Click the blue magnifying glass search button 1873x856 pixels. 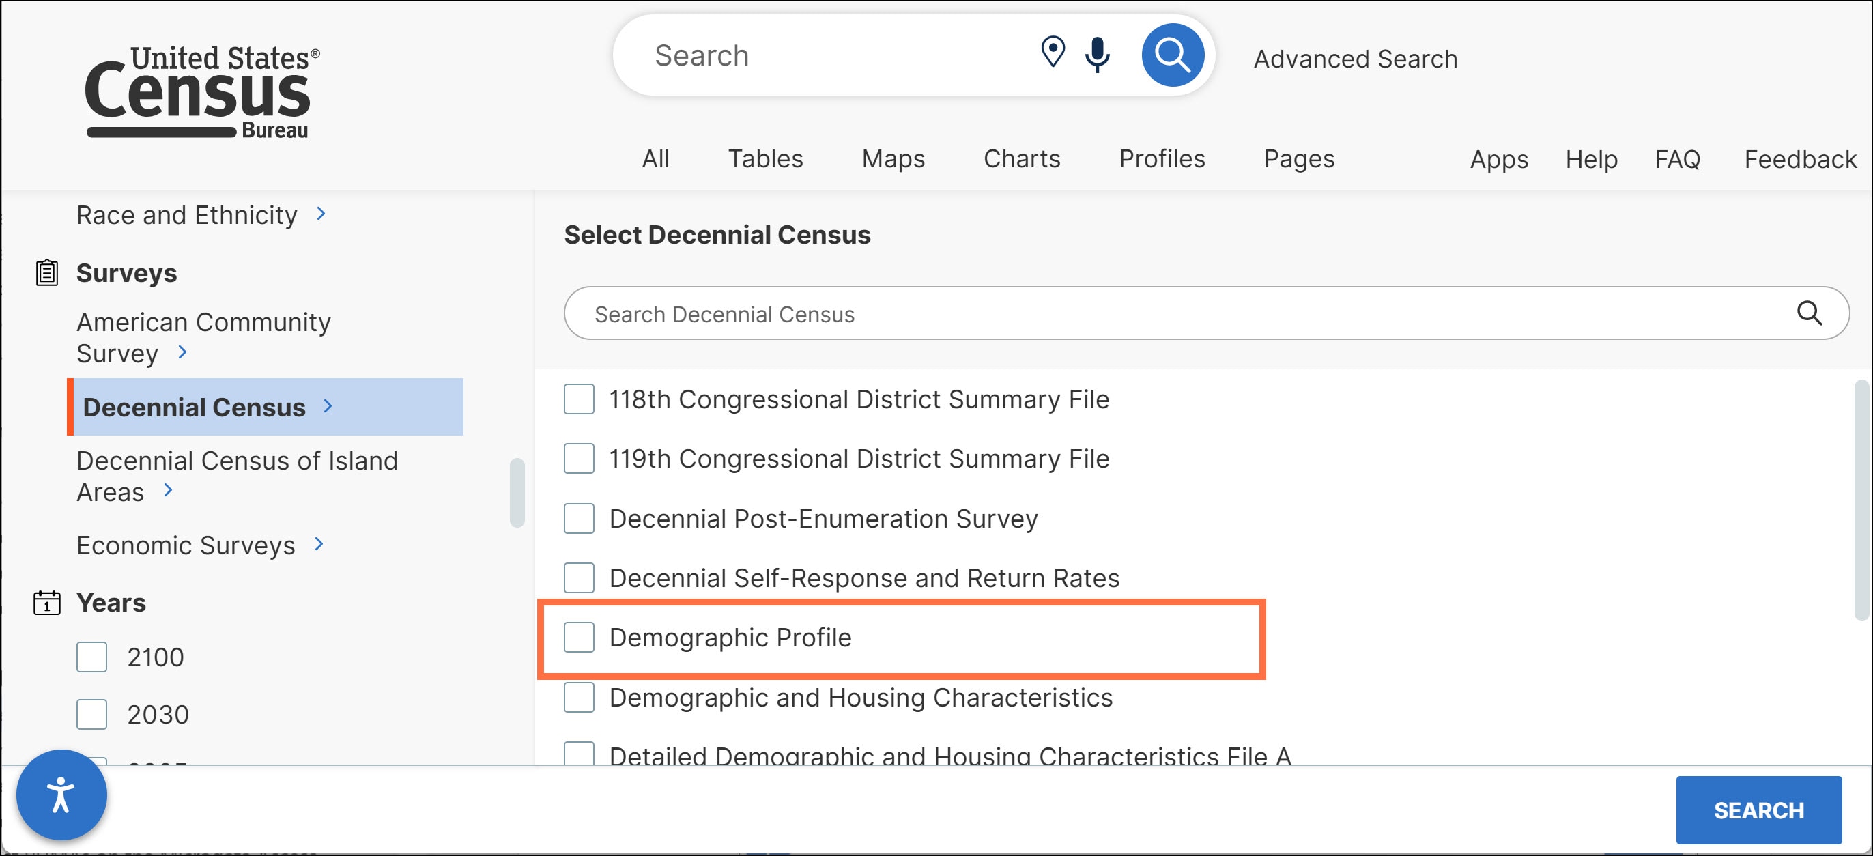[1172, 55]
